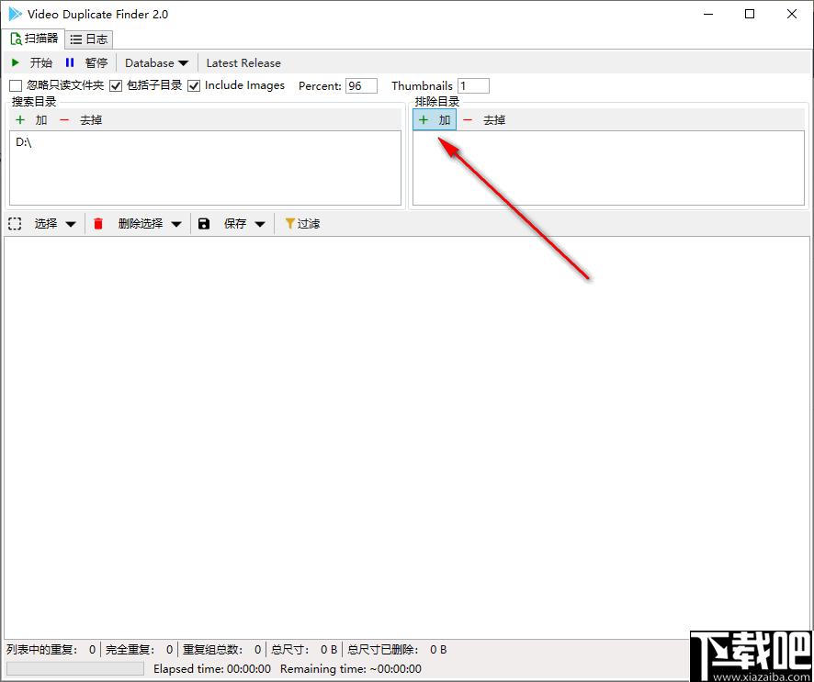The height and width of the screenshot is (682, 814).
Task: Click the 过滤 filter label
Action: click(309, 224)
